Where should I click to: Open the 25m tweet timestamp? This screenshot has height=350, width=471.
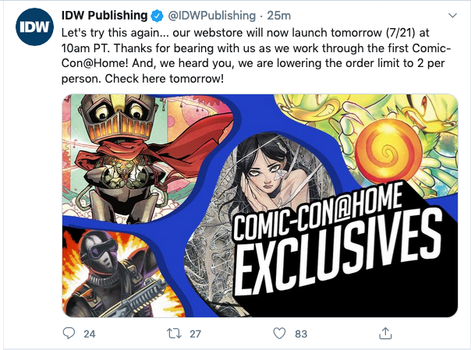click(279, 16)
